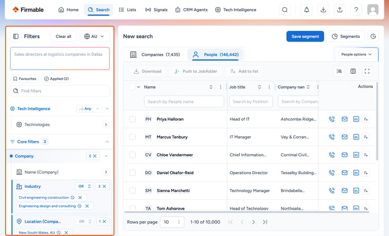This screenshot has width=389, height=236.
Task: Open CRM Agents in navigation
Action: [191, 10]
